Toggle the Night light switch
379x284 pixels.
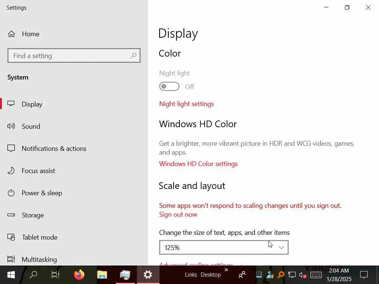tap(169, 87)
